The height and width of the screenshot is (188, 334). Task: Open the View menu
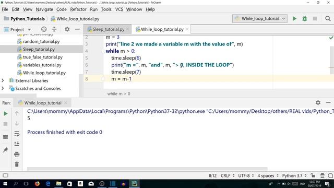(x=28, y=9)
